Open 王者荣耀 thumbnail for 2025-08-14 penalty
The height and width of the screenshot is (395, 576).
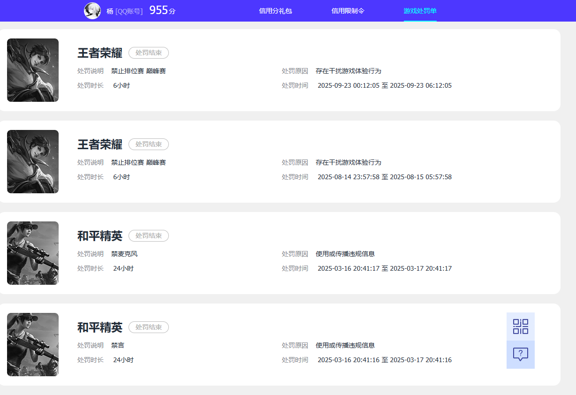coord(33,161)
